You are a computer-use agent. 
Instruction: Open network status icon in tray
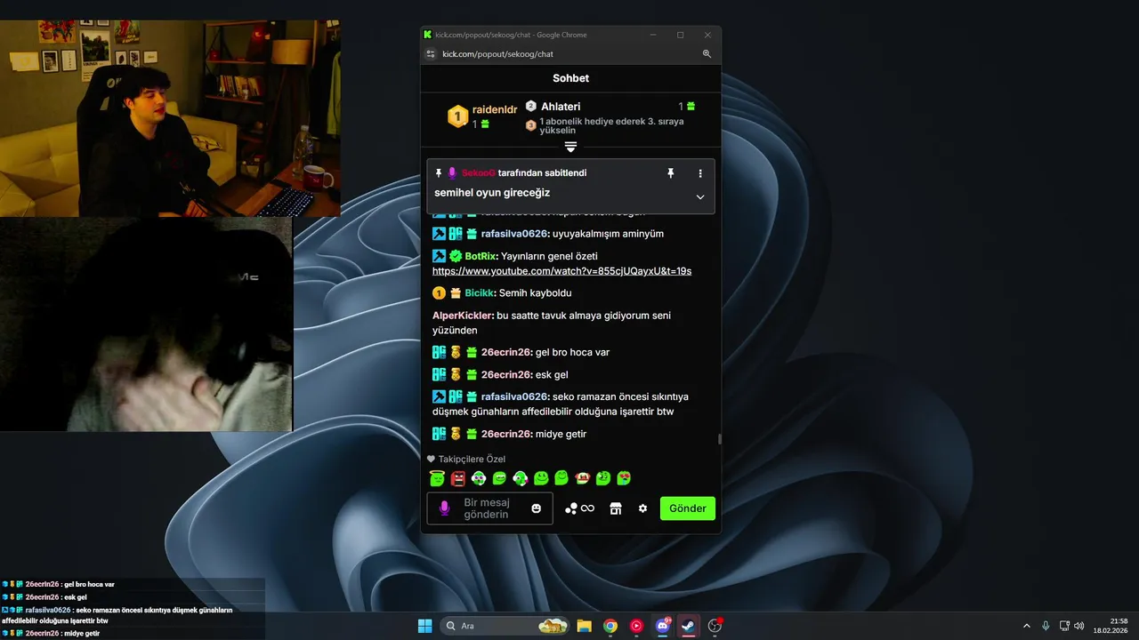click(1064, 626)
